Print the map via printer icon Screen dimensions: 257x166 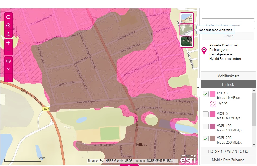pos(8,61)
